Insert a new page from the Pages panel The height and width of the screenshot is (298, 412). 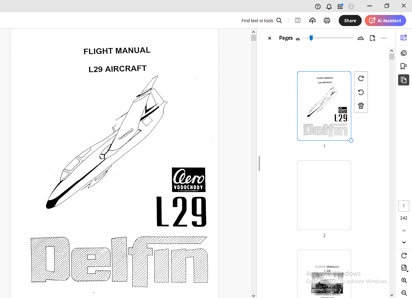[372, 38]
